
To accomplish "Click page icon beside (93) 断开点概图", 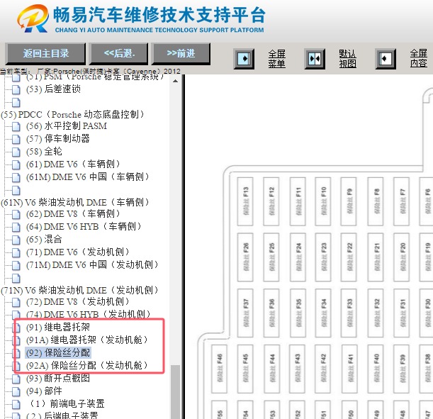I will [x=16, y=379].
